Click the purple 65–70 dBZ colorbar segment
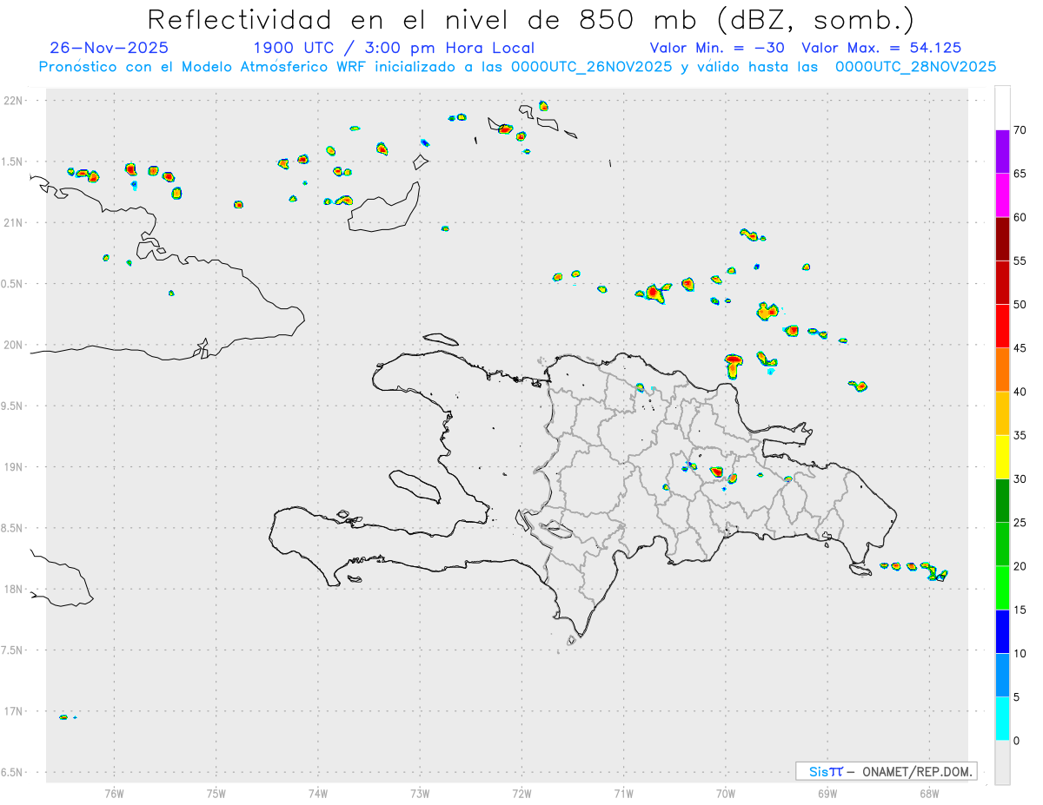The height and width of the screenshot is (805, 1043). click(1002, 152)
